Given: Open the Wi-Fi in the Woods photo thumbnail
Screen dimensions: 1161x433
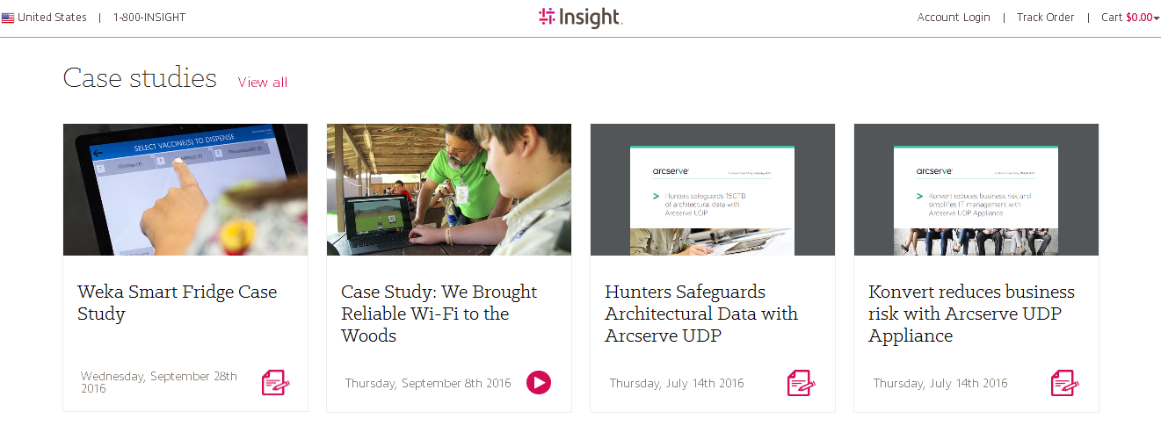Looking at the screenshot, I should pyautogui.click(x=449, y=190).
